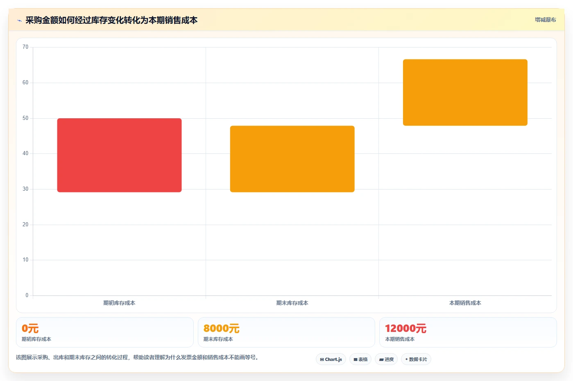Image resolution: width=573 pixels, height=381 pixels.
Task: Select the 8000元 data card
Action: coord(286,332)
